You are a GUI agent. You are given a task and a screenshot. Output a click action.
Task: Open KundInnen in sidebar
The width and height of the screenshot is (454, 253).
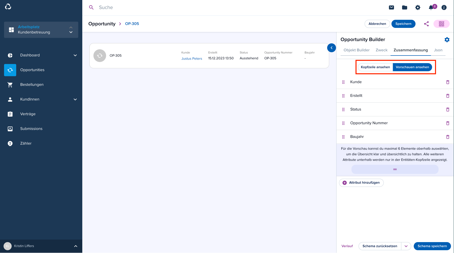30,99
